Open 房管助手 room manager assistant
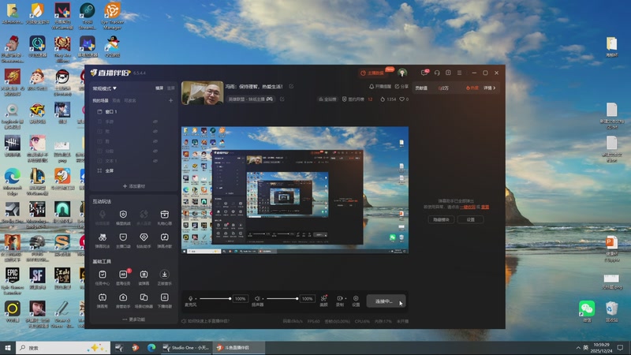This screenshot has height=355, width=631. (123, 301)
